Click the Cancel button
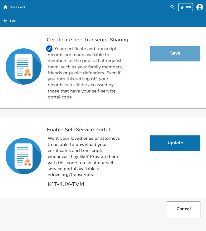Screen dimensions: 206x231 tap(183, 209)
